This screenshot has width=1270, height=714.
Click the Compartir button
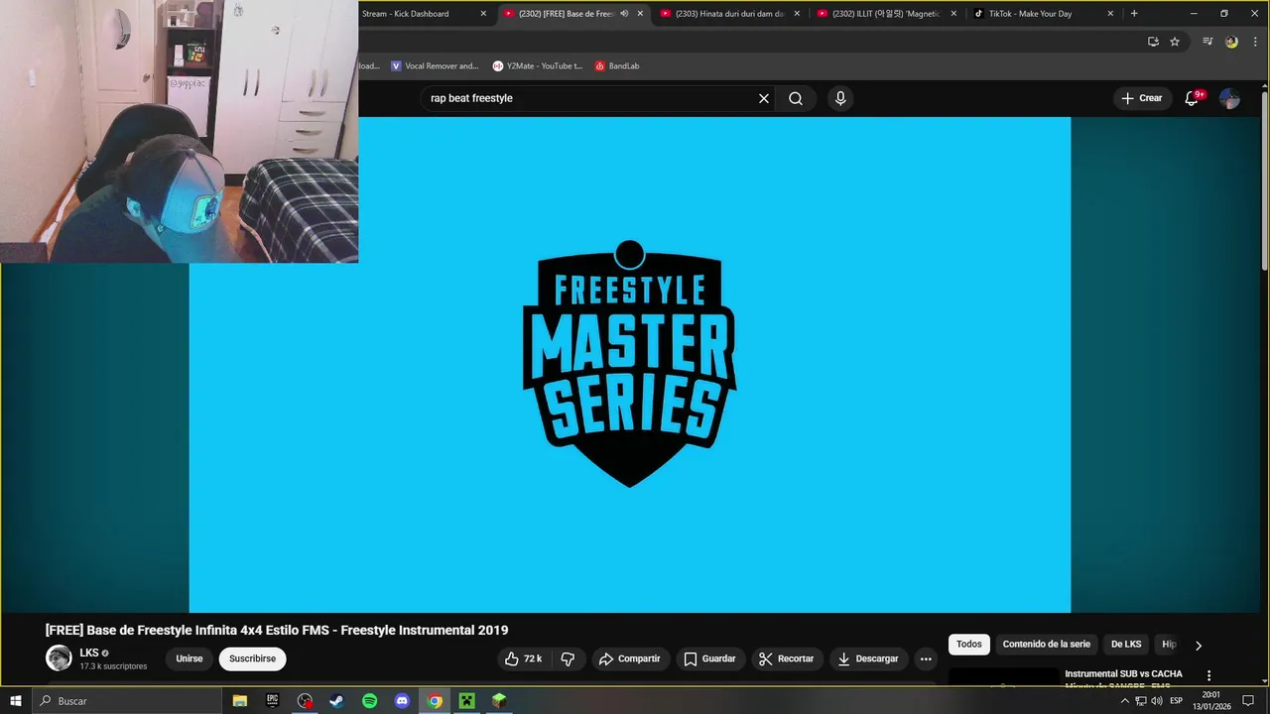click(630, 658)
